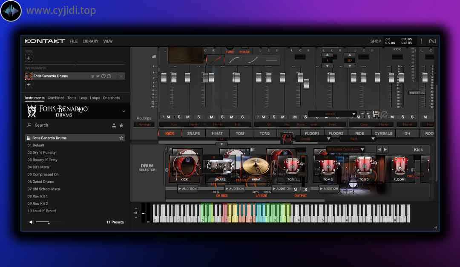Open the File menu
The image size is (460, 267).
pyautogui.click(x=74, y=41)
